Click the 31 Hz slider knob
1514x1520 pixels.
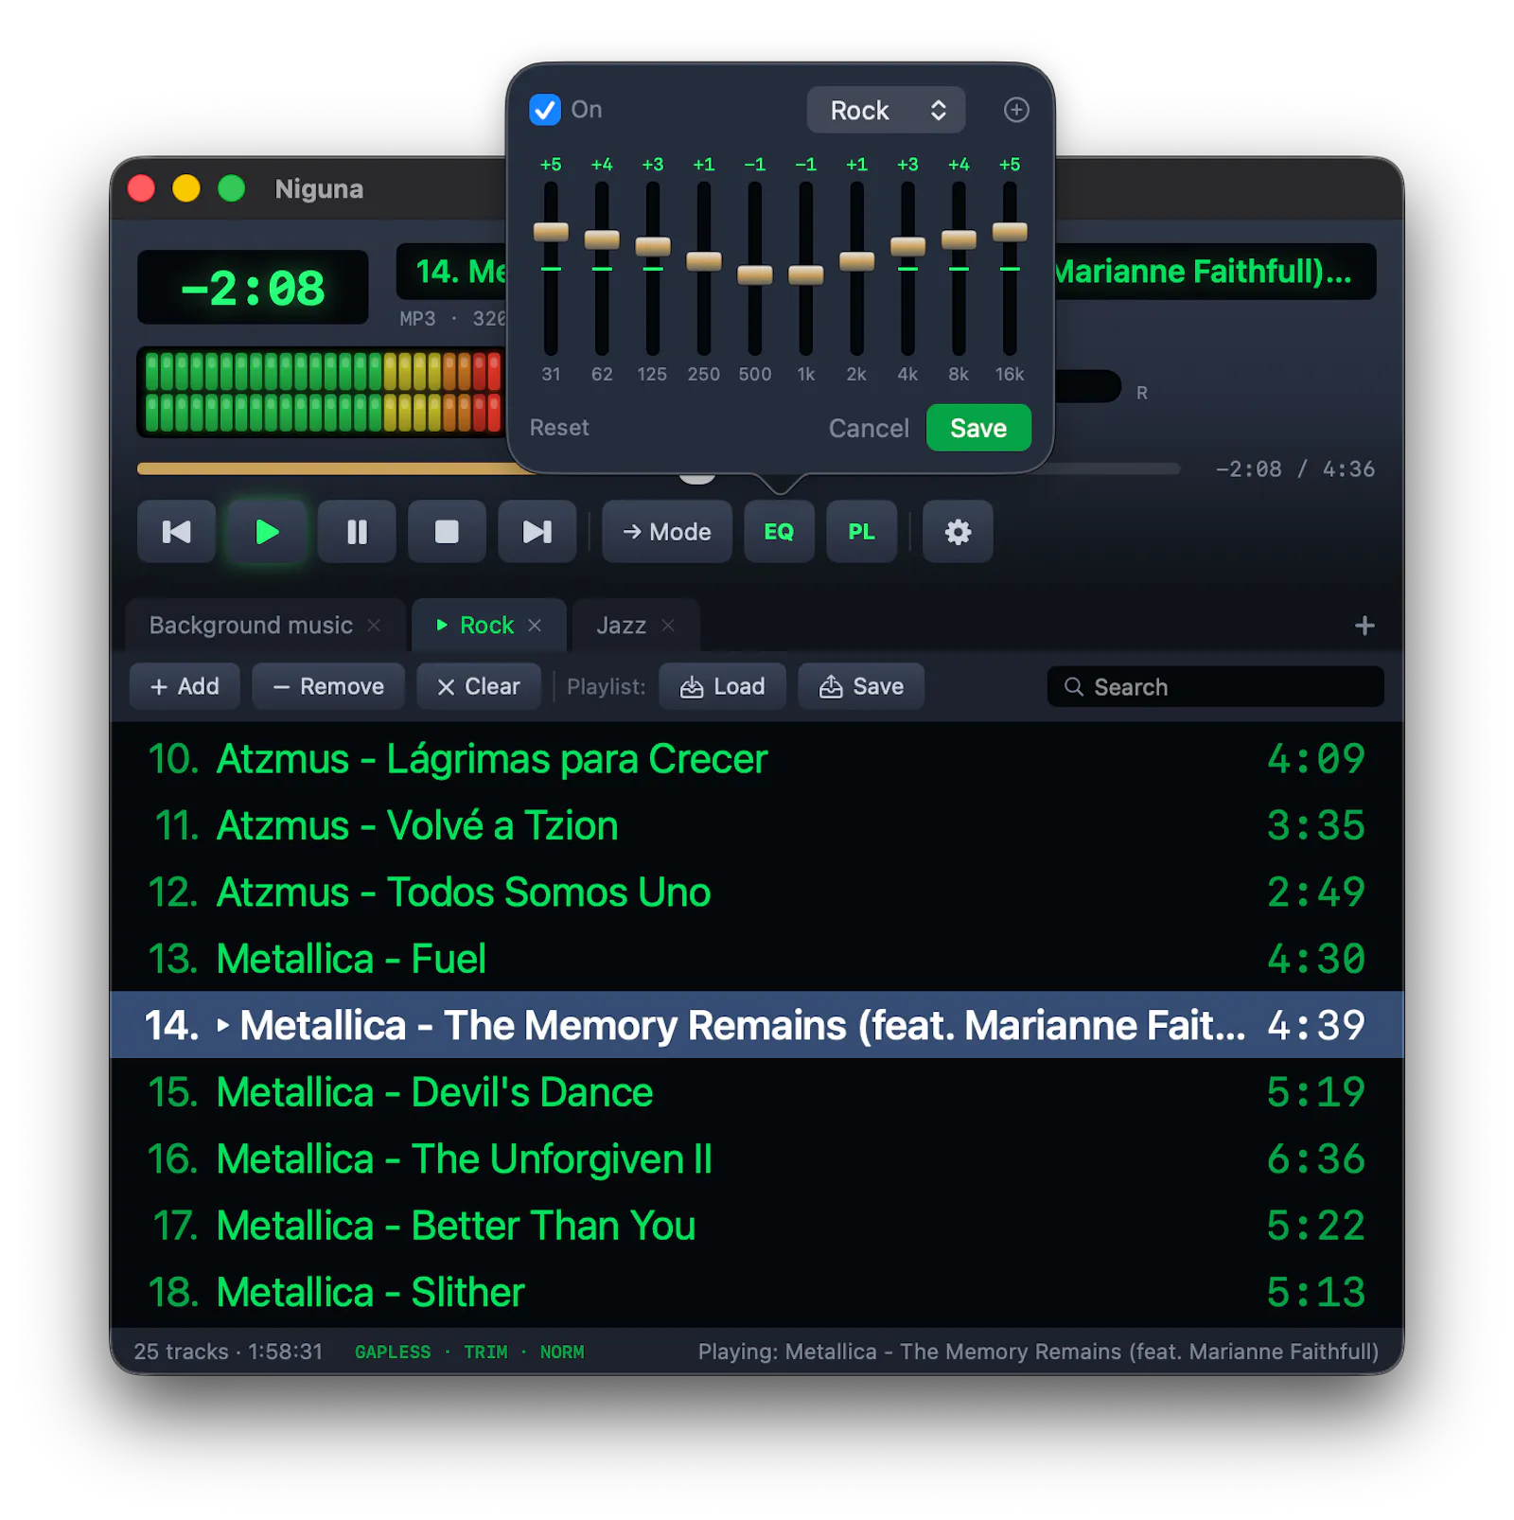551,232
